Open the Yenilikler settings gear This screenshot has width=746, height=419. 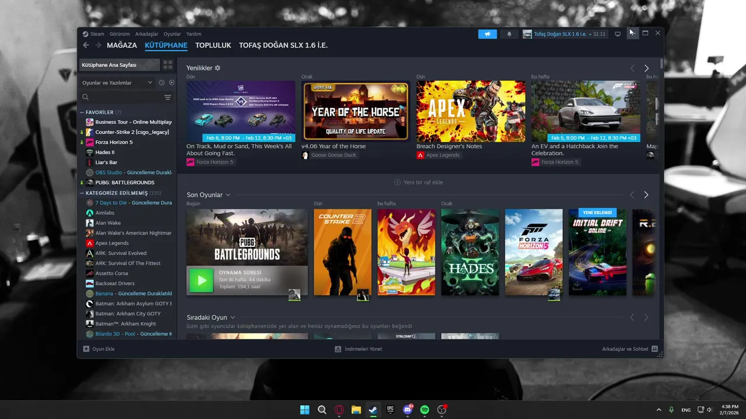217,68
